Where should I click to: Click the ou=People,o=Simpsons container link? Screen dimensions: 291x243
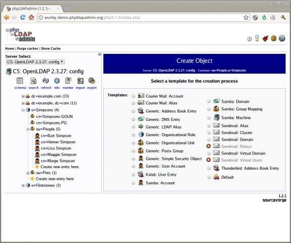click(x=229, y=70)
